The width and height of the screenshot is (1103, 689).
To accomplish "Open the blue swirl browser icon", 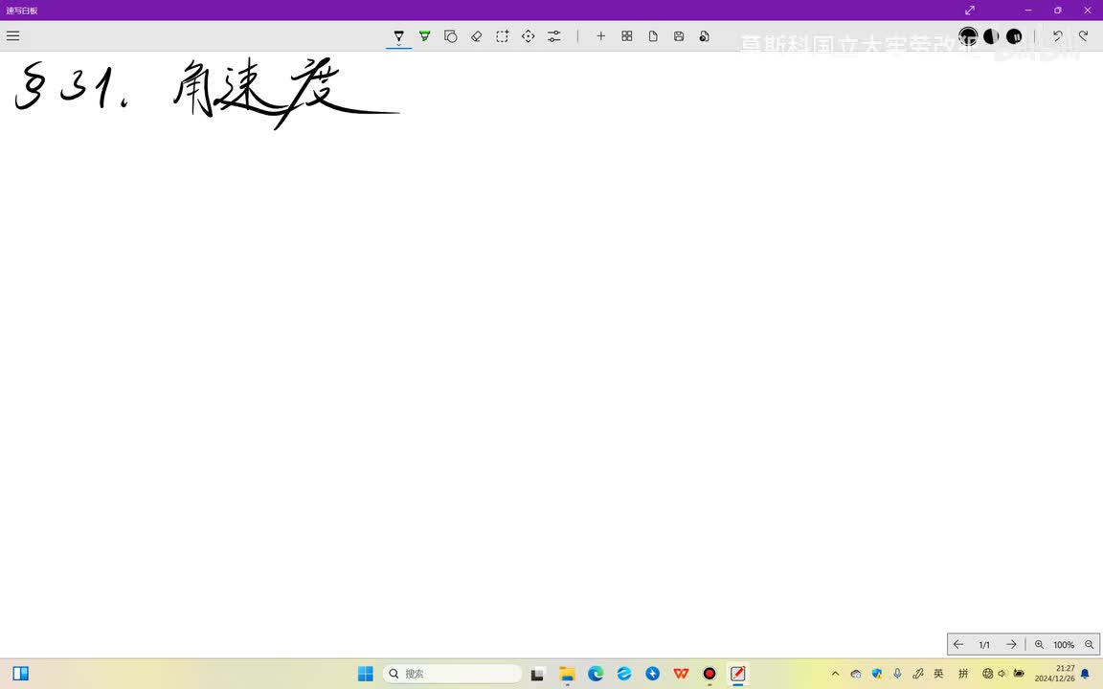I will click(x=624, y=674).
